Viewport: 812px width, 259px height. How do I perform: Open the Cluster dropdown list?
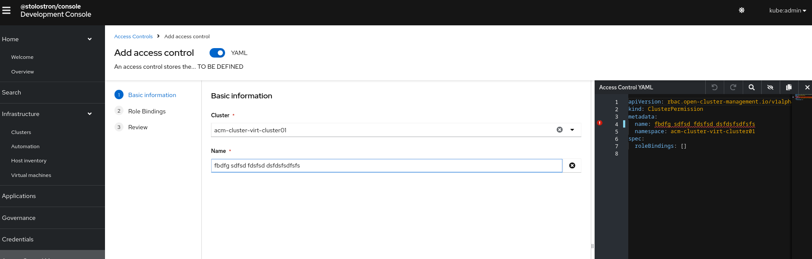tap(572, 130)
